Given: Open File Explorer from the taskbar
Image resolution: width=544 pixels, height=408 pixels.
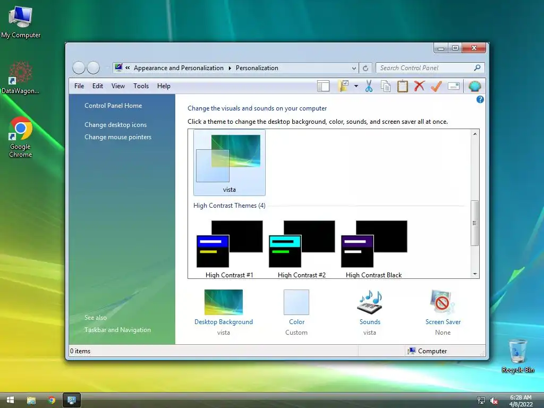Looking at the screenshot, I should click(31, 401).
